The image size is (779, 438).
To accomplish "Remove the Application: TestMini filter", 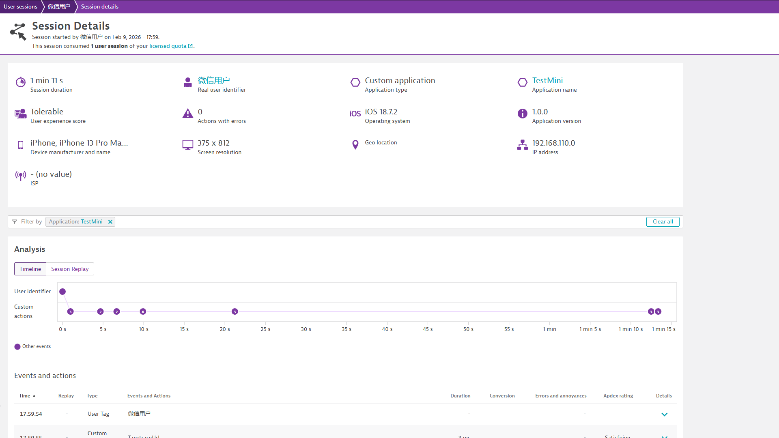I will coord(110,222).
